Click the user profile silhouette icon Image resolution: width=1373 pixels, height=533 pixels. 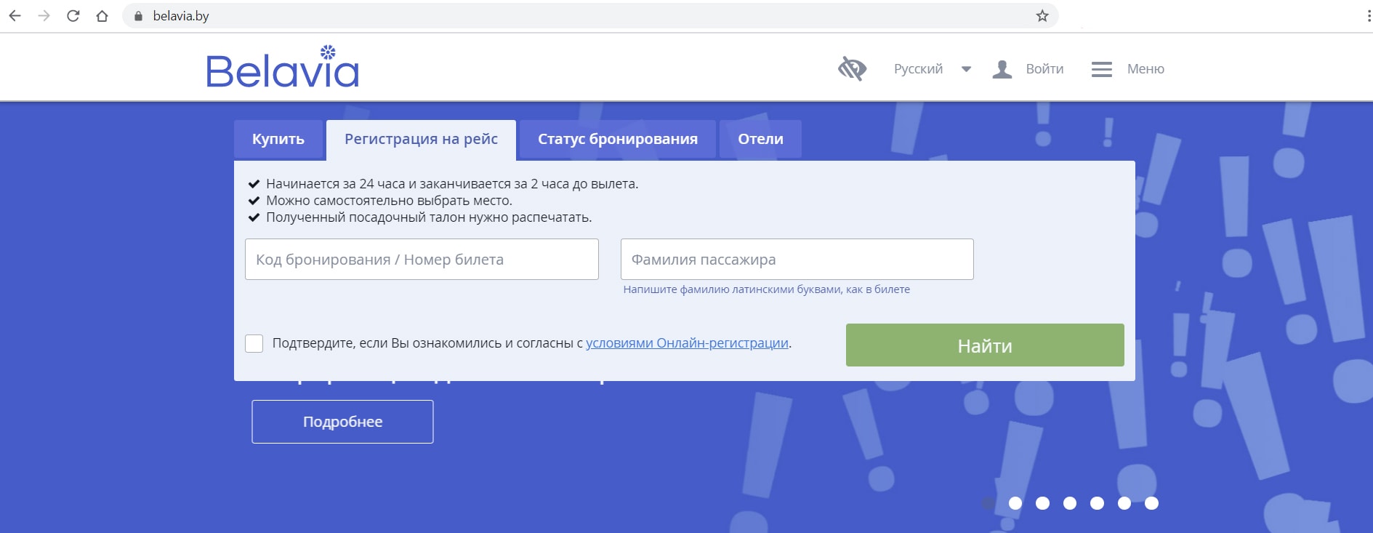pyautogui.click(x=1002, y=69)
